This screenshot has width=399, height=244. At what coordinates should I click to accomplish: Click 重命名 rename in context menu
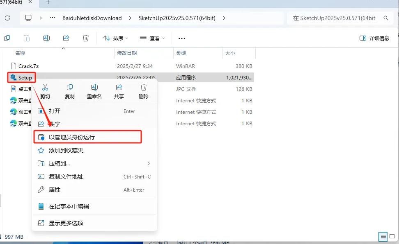tap(94, 91)
